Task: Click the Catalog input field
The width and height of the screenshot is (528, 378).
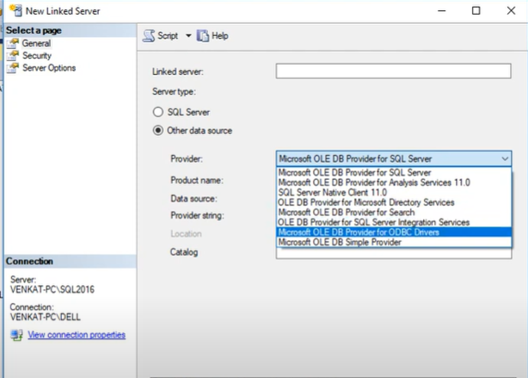Action: tap(394, 253)
